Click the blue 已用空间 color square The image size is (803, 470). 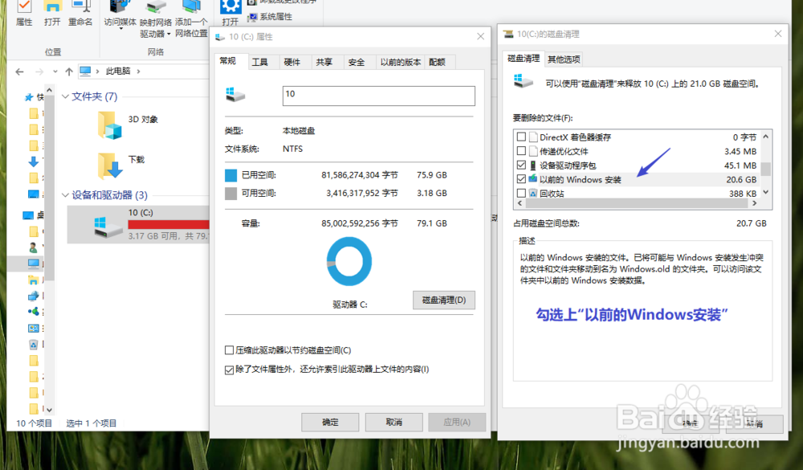[231, 176]
